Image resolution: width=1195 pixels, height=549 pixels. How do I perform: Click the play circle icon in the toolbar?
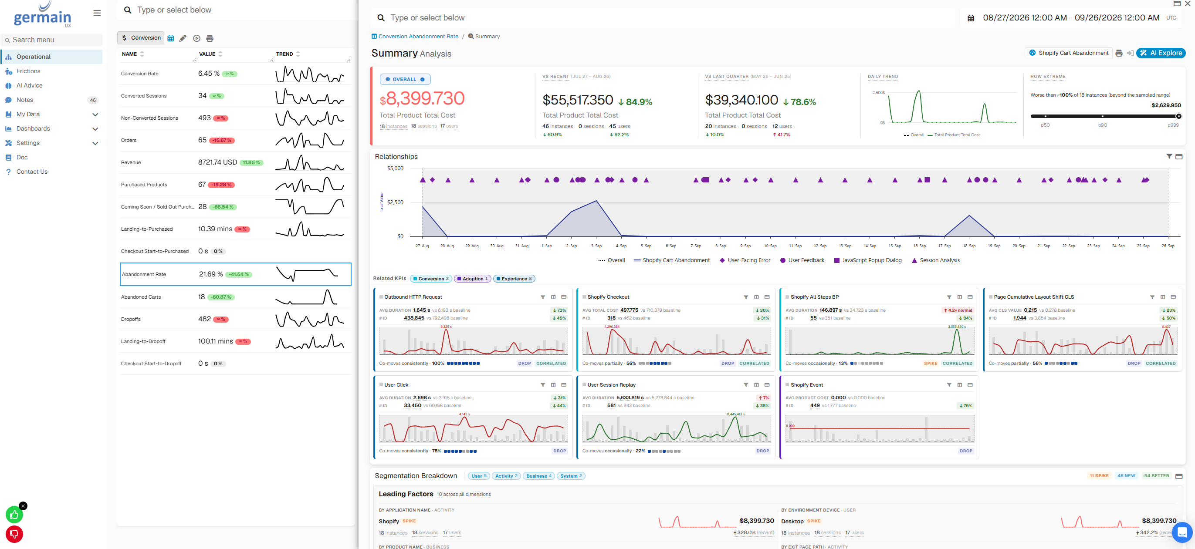tap(196, 38)
